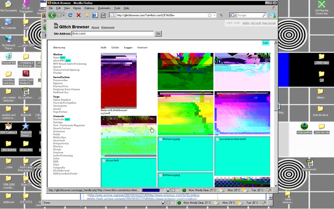Open My Network Places desktop icon

point(8,43)
